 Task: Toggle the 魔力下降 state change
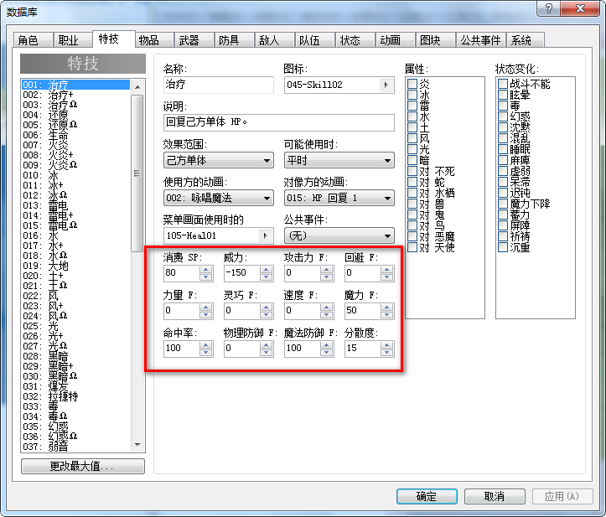[503, 204]
